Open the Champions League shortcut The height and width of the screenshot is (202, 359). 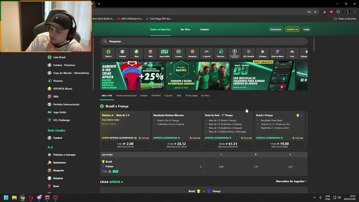234,53
